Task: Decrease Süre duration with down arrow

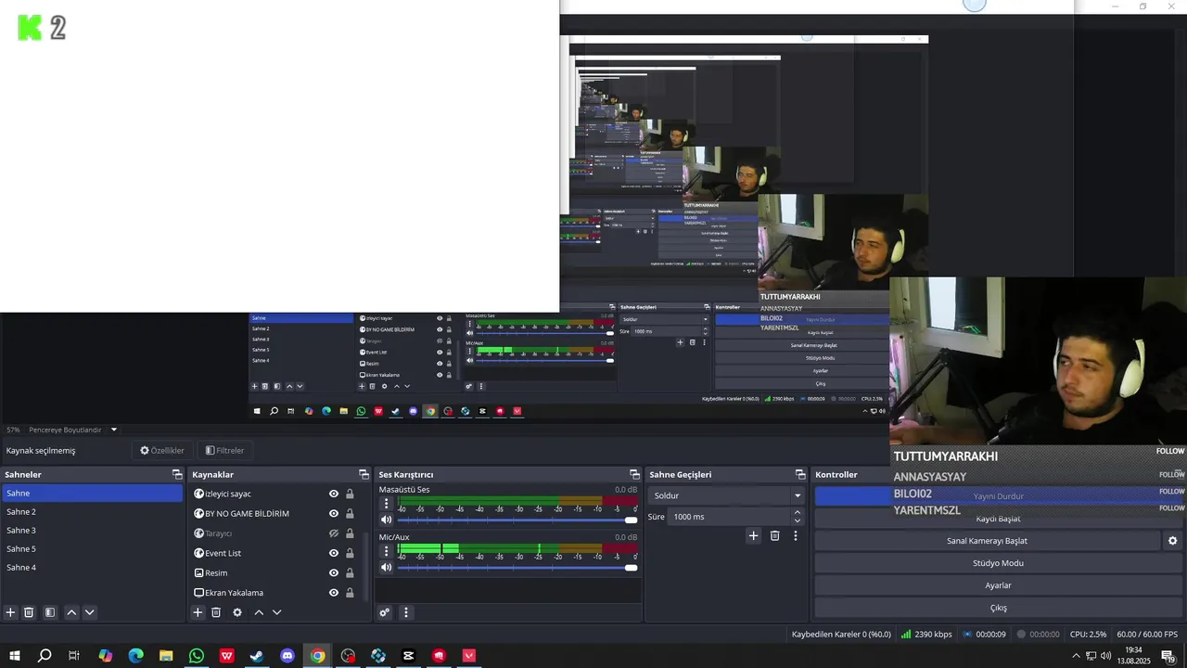Action: [797, 520]
